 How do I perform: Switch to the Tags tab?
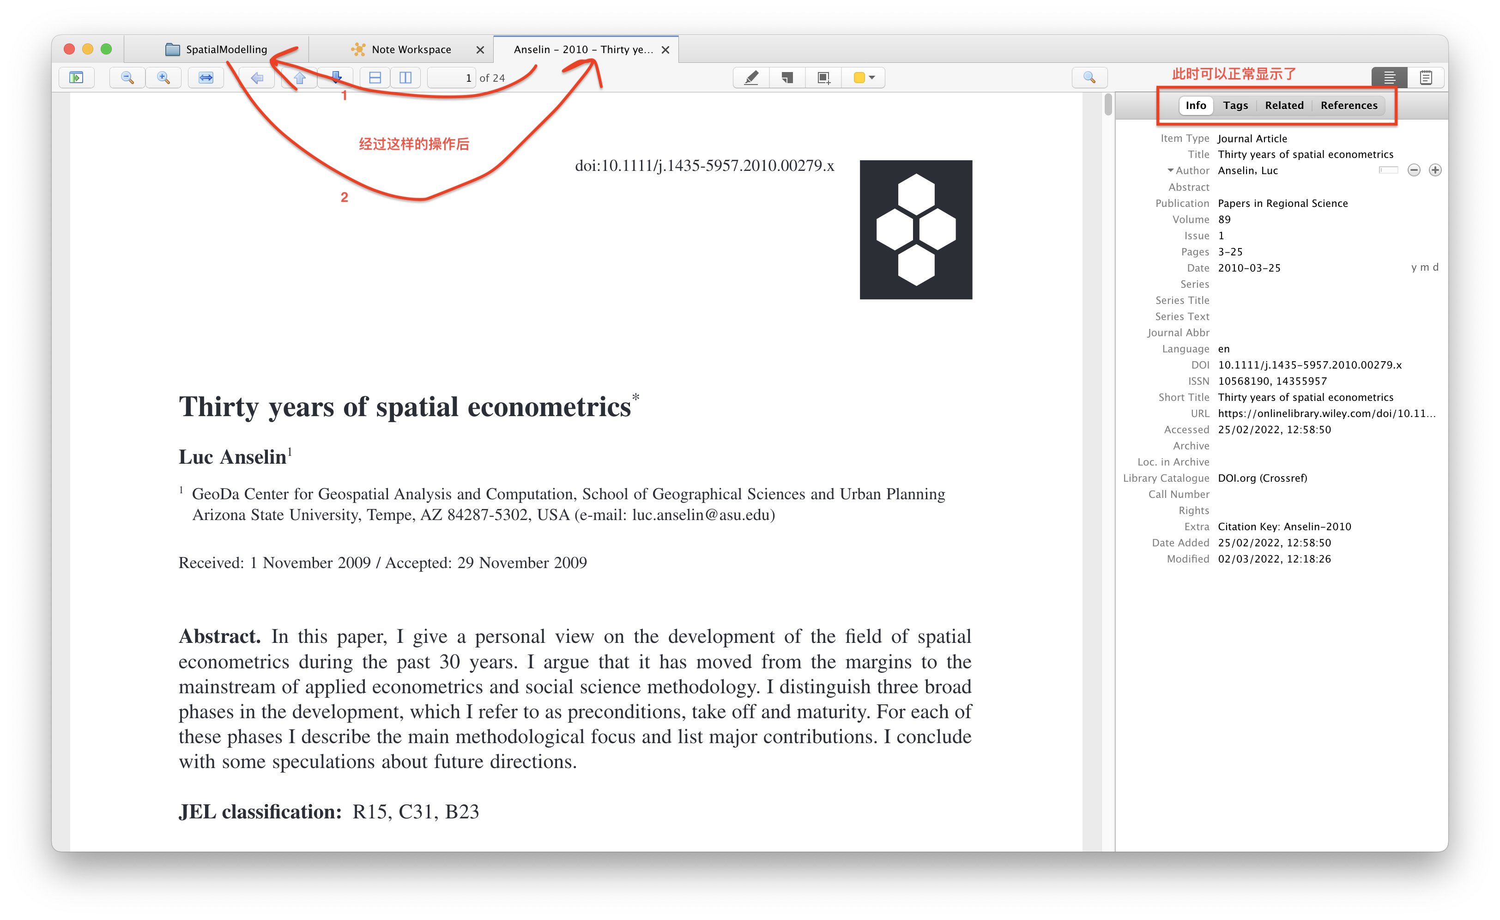tap(1236, 105)
